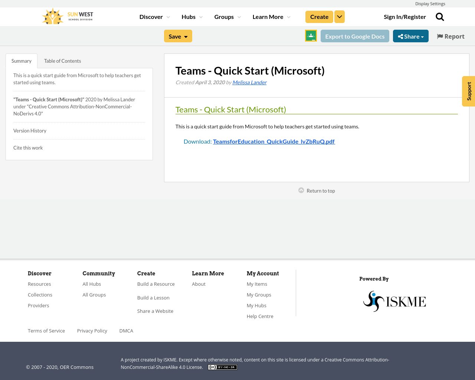Click the Sun West School Division logo

pyautogui.click(x=67, y=16)
